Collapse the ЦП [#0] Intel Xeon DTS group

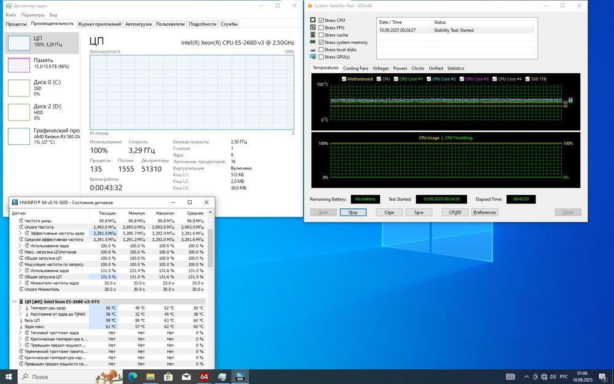pos(15,302)
